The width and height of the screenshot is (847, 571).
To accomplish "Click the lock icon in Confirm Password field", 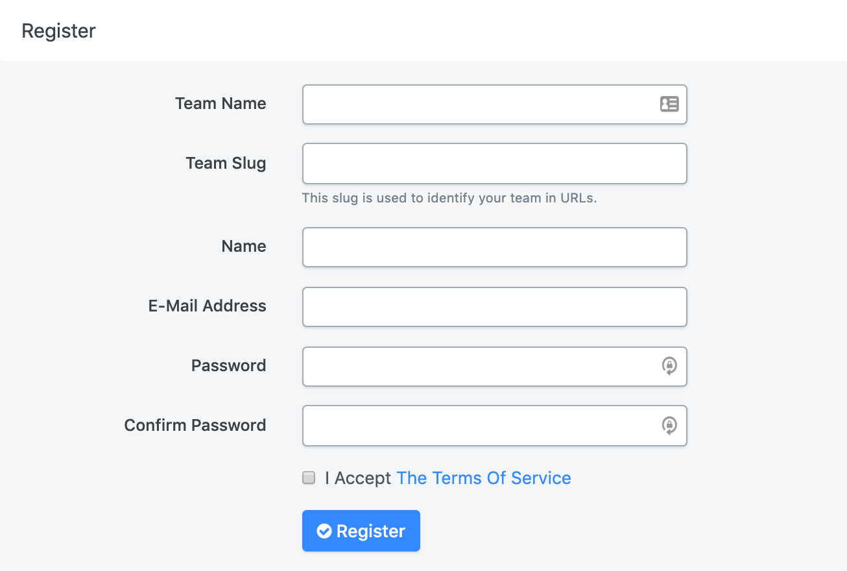I will pos(669,426).
